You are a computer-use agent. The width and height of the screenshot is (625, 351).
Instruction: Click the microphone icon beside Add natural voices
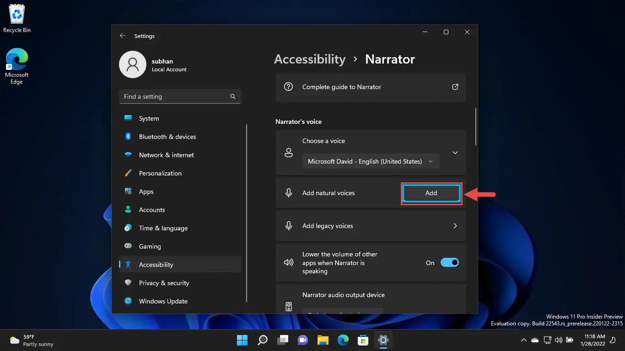point(288,193)
